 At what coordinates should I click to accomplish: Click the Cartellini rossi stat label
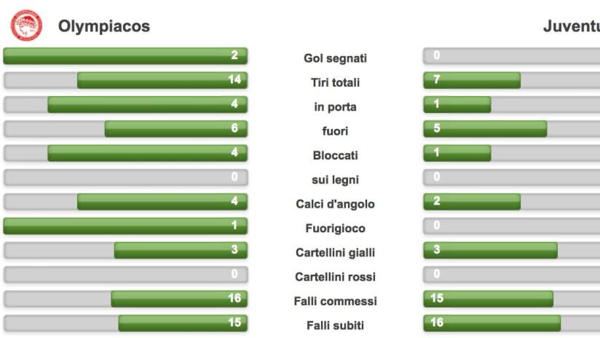[335, 277]
